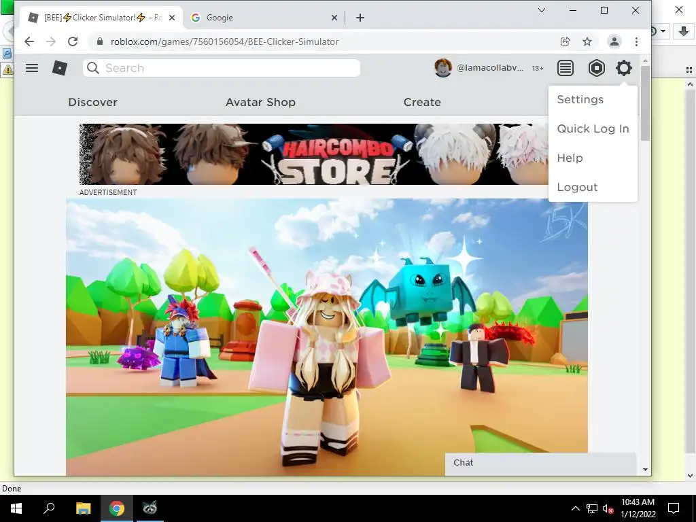Open the Create navigation link
This screenshot has width=696, height=522.
[422, 102]
